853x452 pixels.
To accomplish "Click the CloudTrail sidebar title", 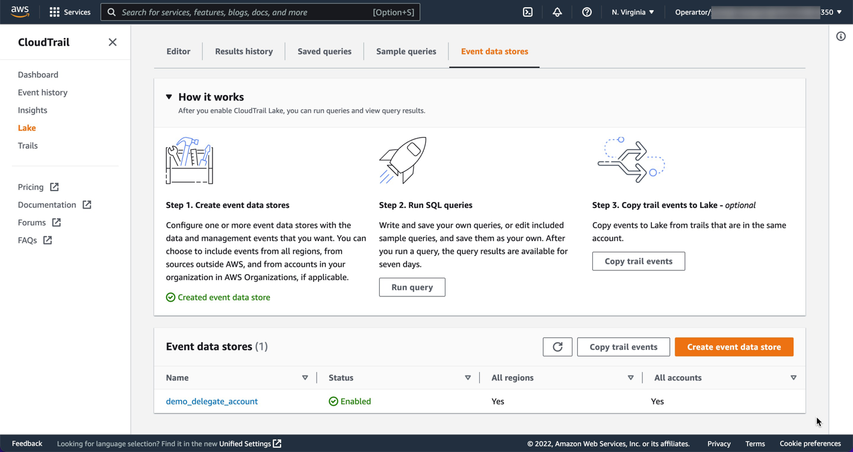I will pos(44,42).
